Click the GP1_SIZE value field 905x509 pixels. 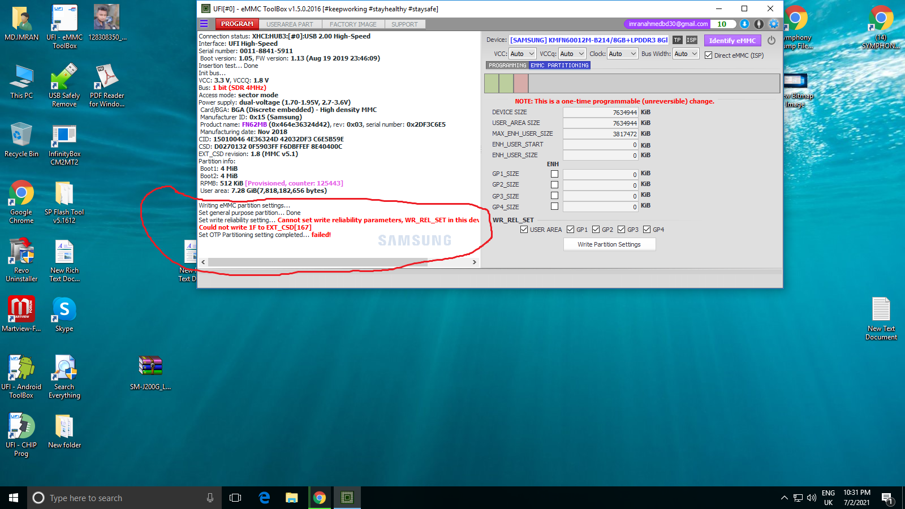(601, 174)
